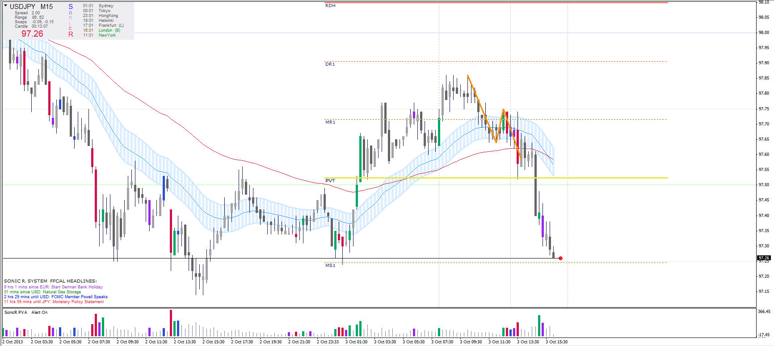Click the MS1 support label
Screen dimensions: 774x346
click(330, 266)
